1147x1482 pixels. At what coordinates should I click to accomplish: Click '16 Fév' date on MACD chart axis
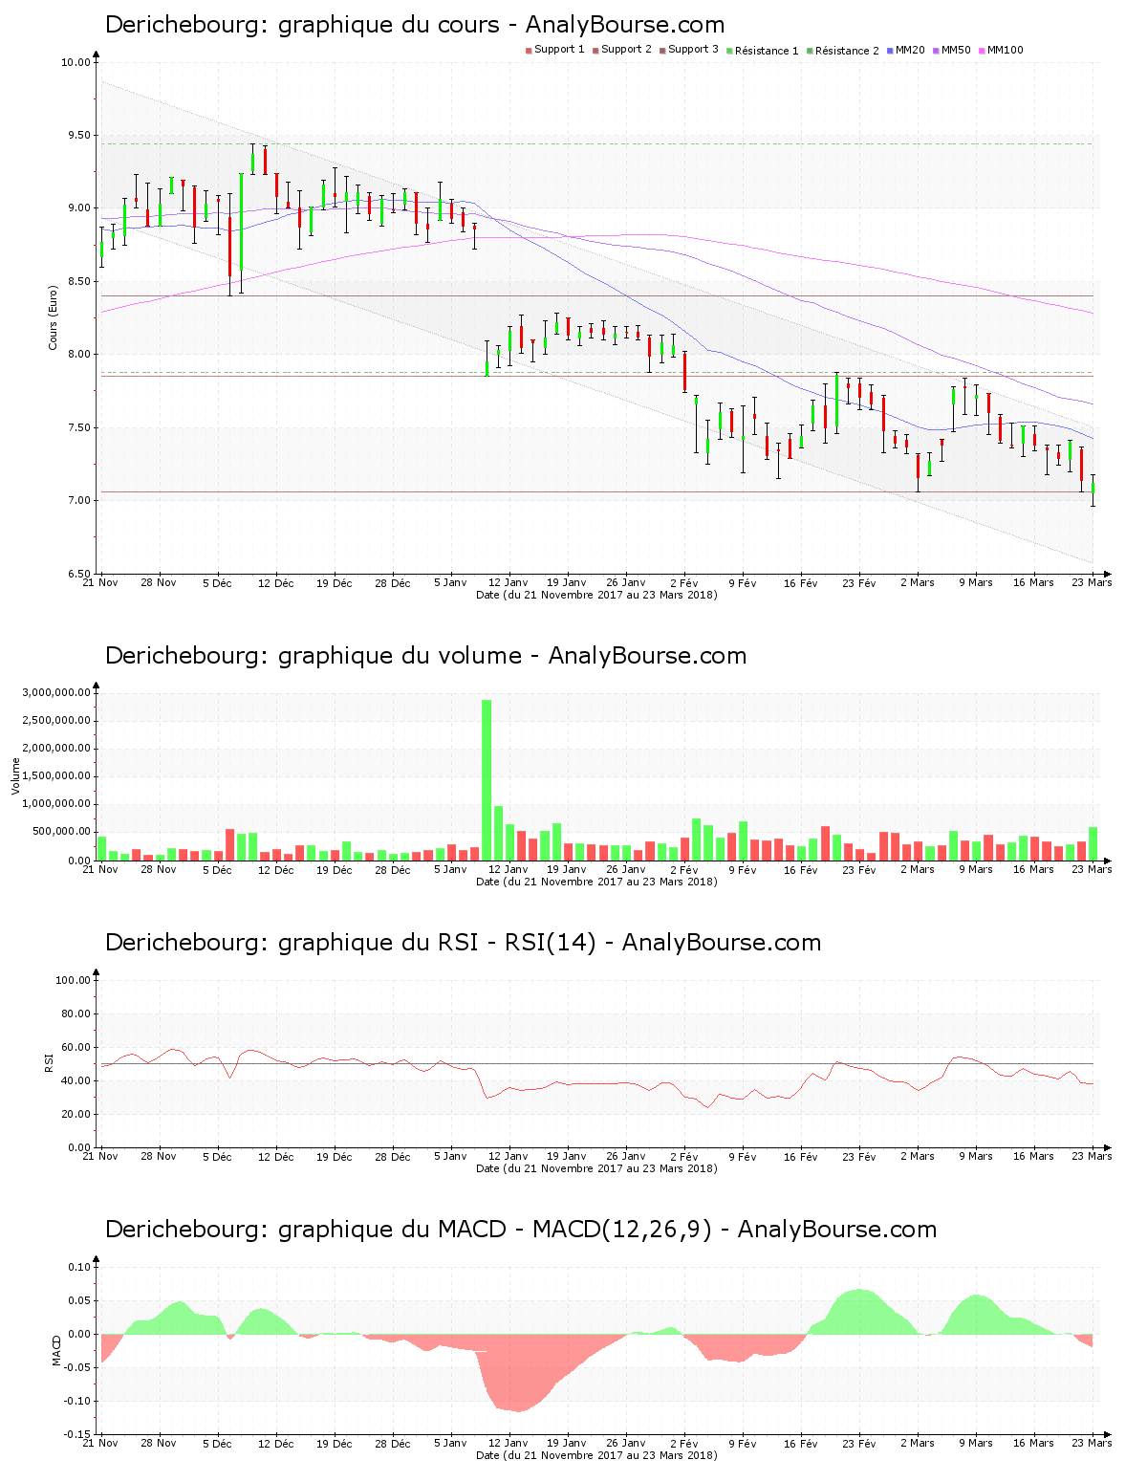(800, 1443)
